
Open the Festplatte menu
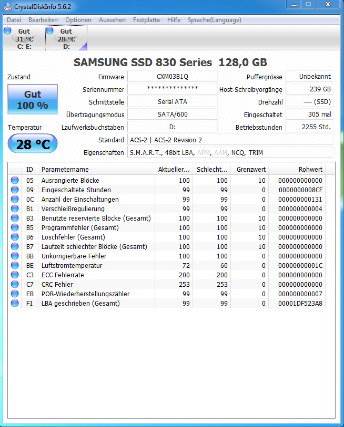(147, 20)
